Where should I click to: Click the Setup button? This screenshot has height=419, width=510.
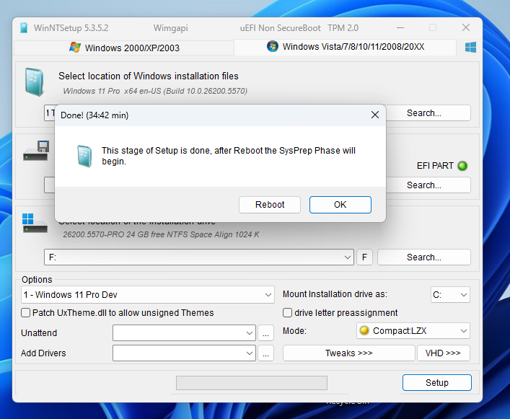tap(437, 383)
